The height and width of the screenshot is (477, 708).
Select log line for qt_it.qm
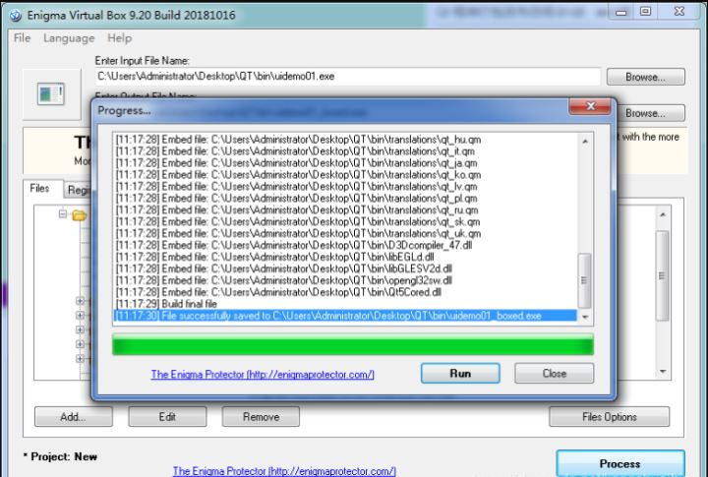coord(345,151)
